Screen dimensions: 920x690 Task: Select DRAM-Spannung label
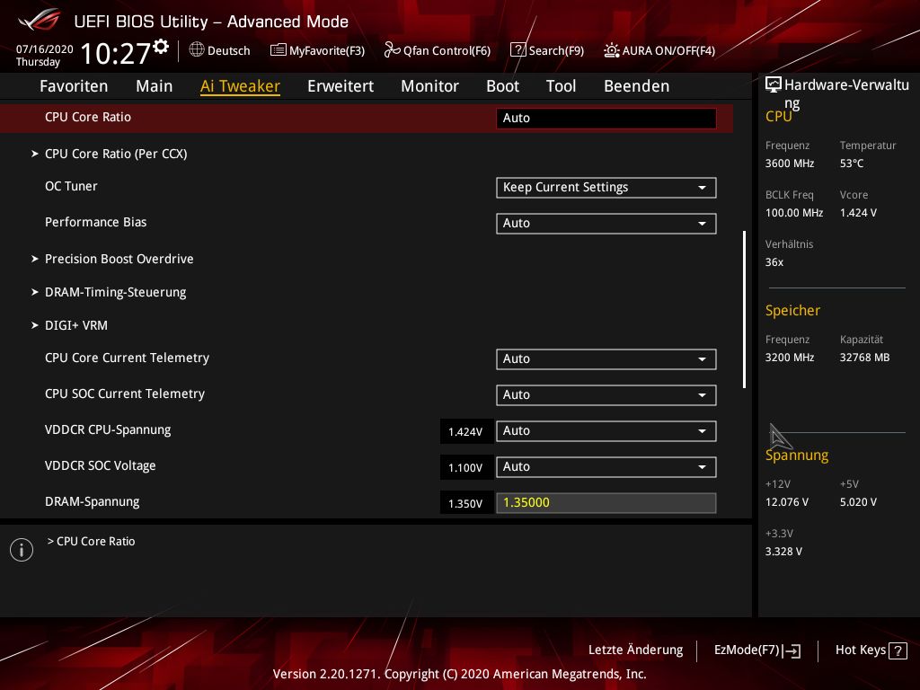(x=93, y=501)
